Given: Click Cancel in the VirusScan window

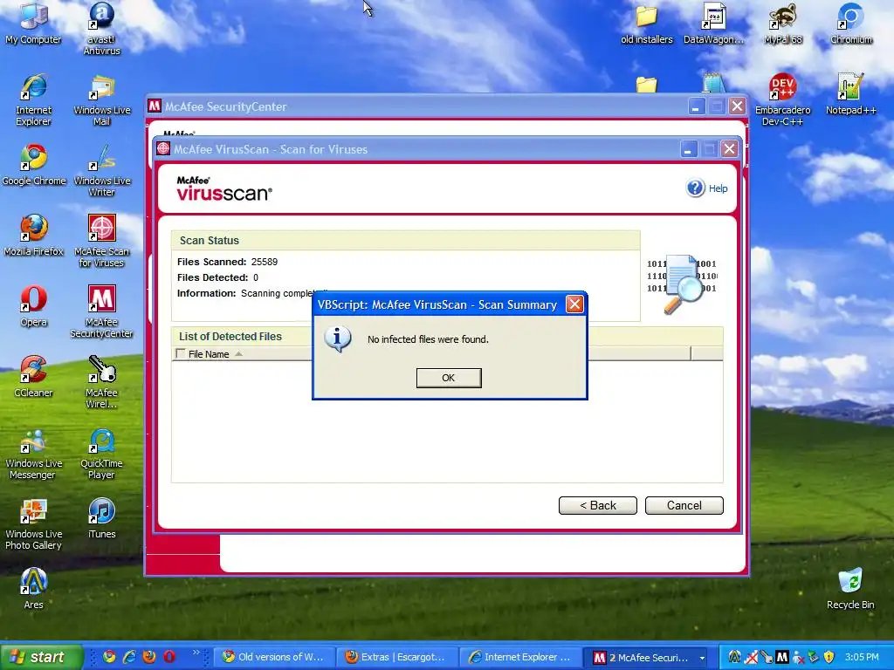Looking at the screenshot, I should [684, 505].
